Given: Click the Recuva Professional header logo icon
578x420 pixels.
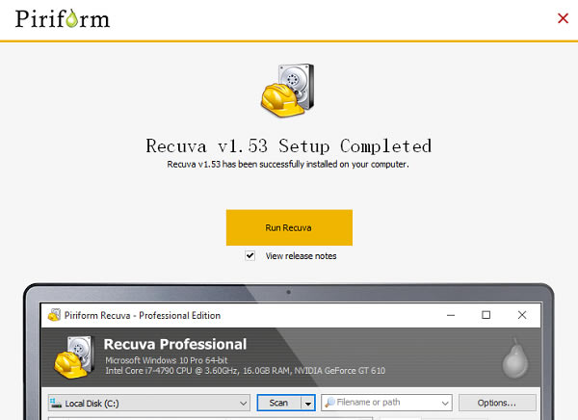Looking at the screenshot, I should click(x=73, y=356).
